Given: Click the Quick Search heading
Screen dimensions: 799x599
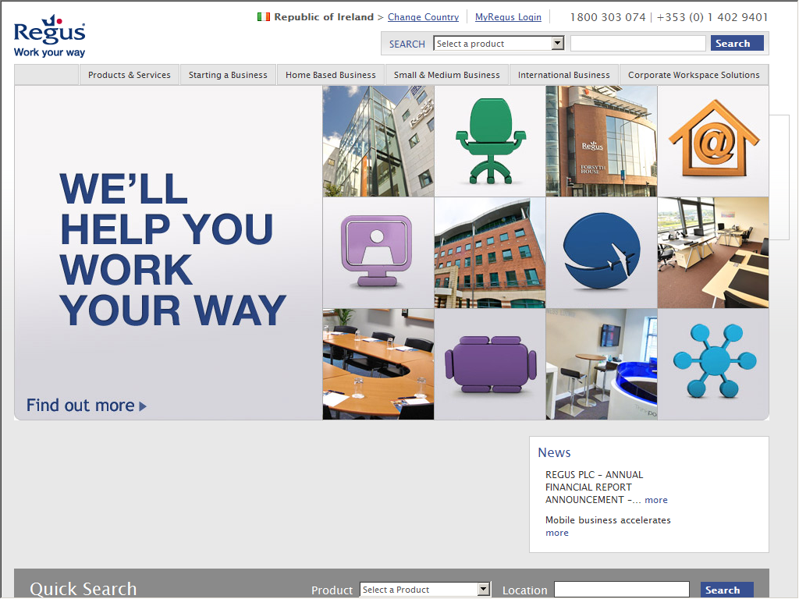Looking at the screenshot, I should [x=83, y=589].
